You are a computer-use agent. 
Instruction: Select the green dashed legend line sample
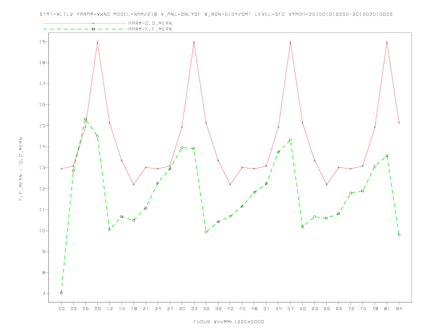[85, 29]
